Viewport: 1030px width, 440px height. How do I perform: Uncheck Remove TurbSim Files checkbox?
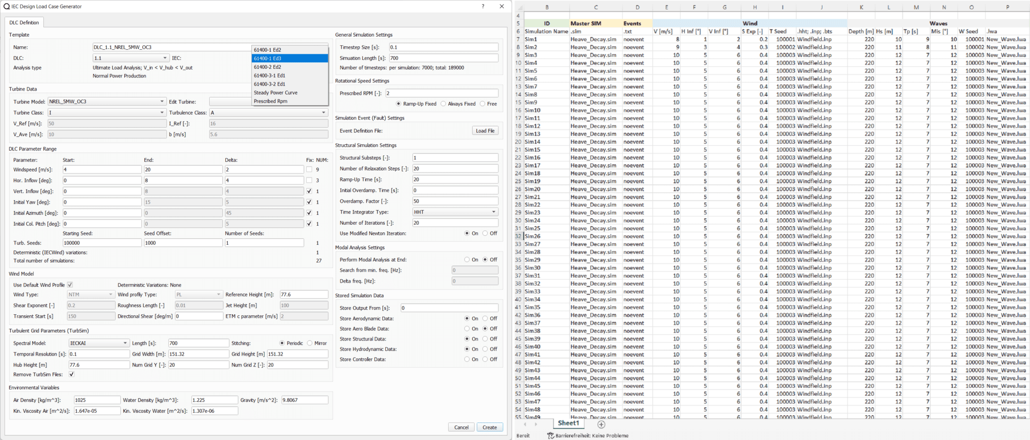[71, 374]
